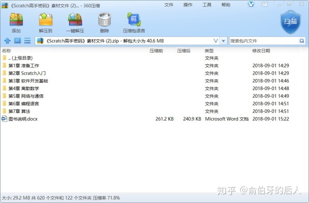
Task: Select the 第6章 编程语言 folder
Action: tap(24, 104)
